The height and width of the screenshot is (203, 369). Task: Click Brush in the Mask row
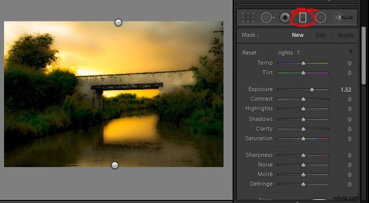345,35
